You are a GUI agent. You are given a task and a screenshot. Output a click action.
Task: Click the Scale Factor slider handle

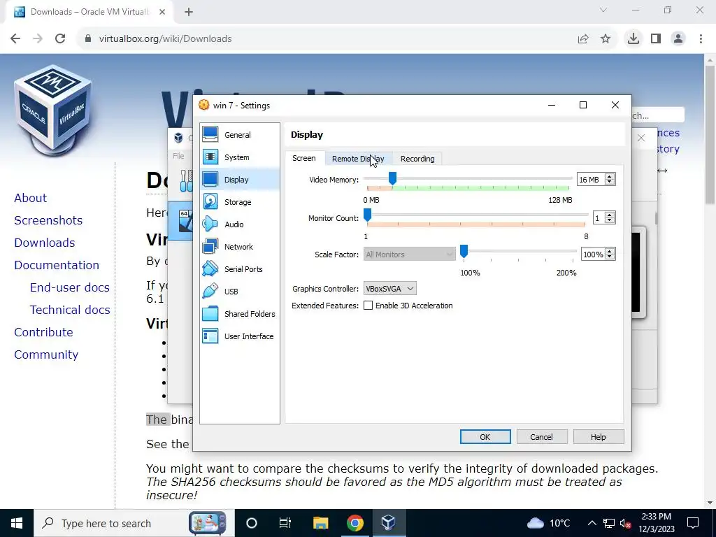(464, 251)
